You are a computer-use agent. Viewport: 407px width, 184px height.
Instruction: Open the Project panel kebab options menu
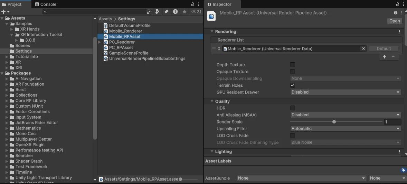point(199,4)
